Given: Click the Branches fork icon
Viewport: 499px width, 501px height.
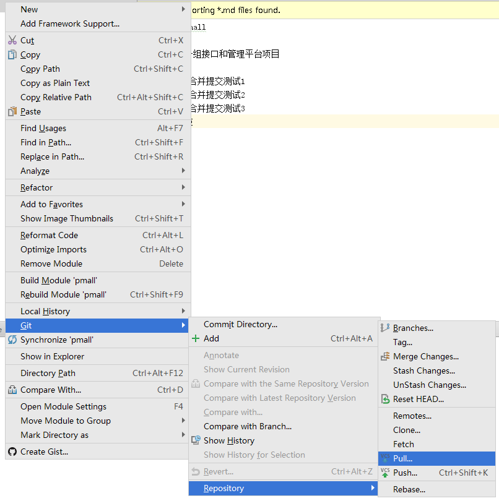Looking at the screenshot, I should pyautogui.click(x=385, y=328).
